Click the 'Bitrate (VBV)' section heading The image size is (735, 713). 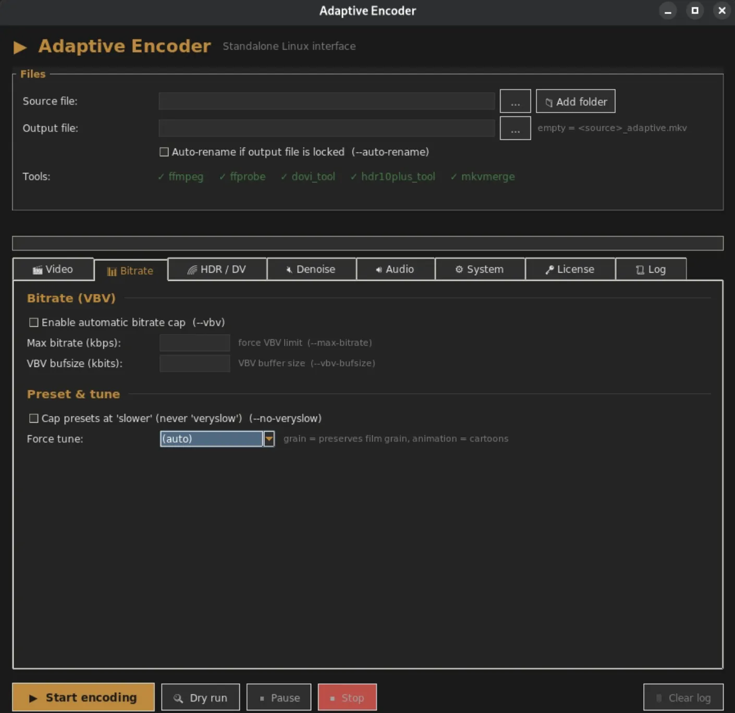coord(71,298)
